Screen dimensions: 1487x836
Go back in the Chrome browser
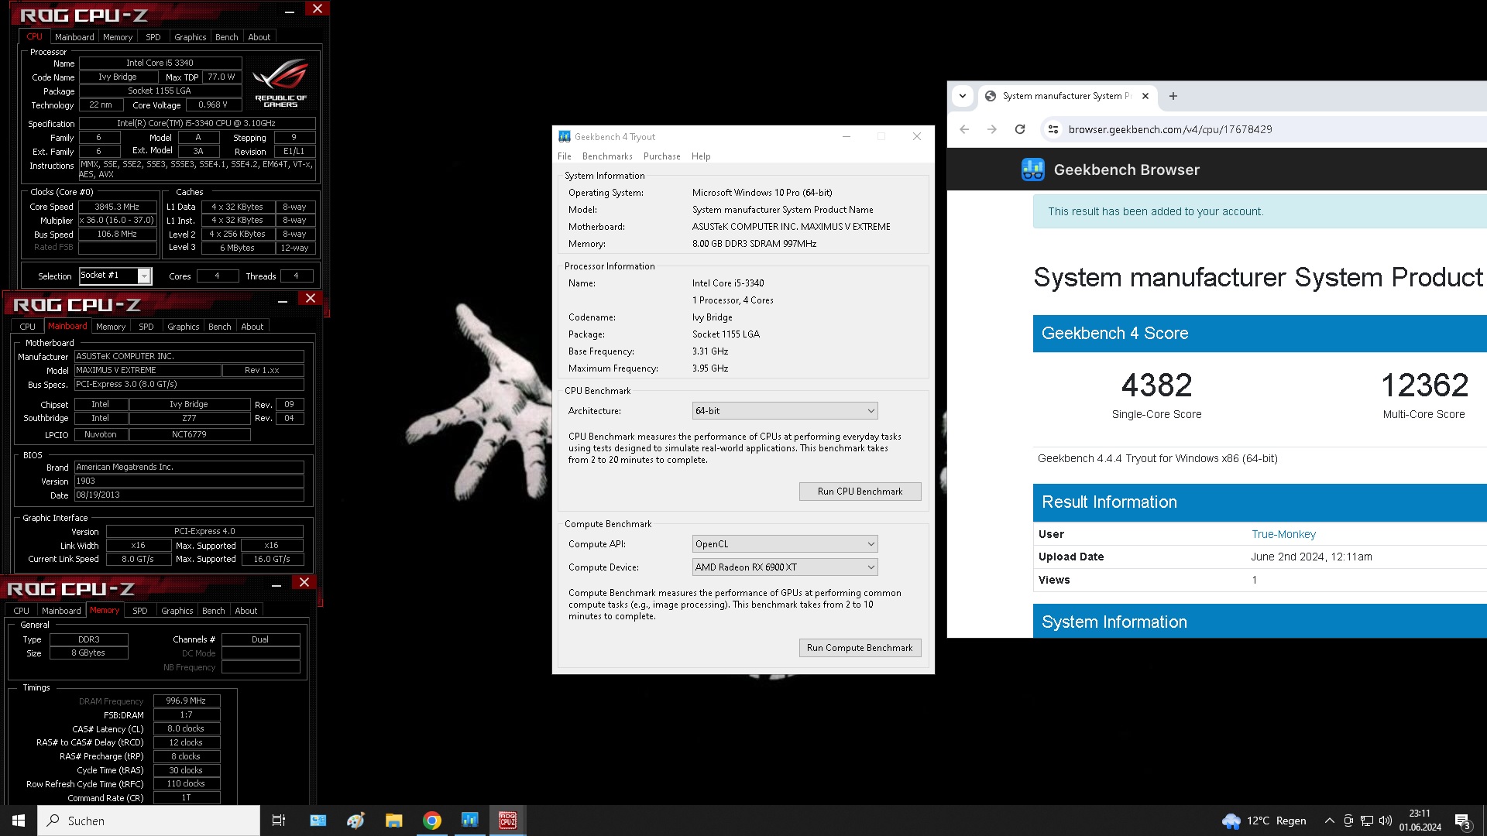(x=964, y=129)
